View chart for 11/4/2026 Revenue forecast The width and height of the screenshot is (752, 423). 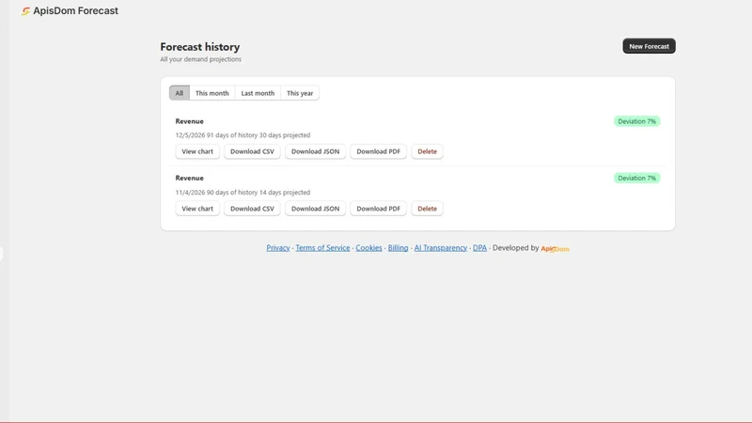click(197, 209)
